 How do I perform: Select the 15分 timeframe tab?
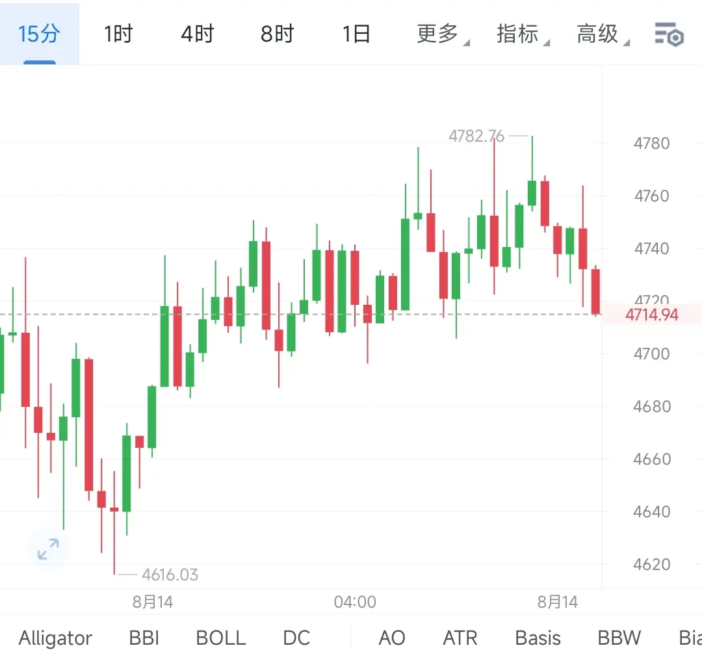pyautogui.click(x=39, y=34)
